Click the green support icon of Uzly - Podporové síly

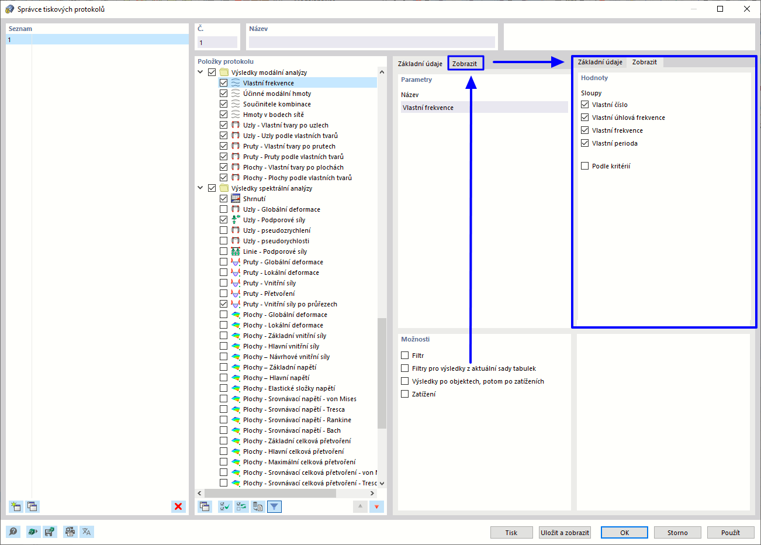pyautogui.click(x=236, y=220)
